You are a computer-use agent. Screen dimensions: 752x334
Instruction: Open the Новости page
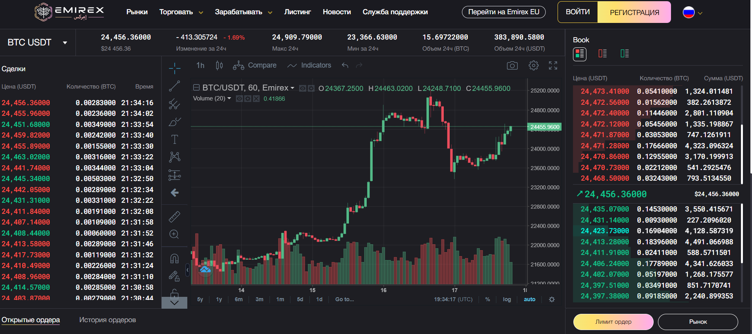(337, 12)
